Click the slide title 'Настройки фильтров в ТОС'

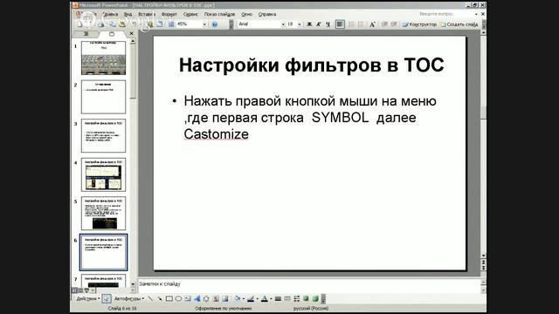(x=311, y=65)
